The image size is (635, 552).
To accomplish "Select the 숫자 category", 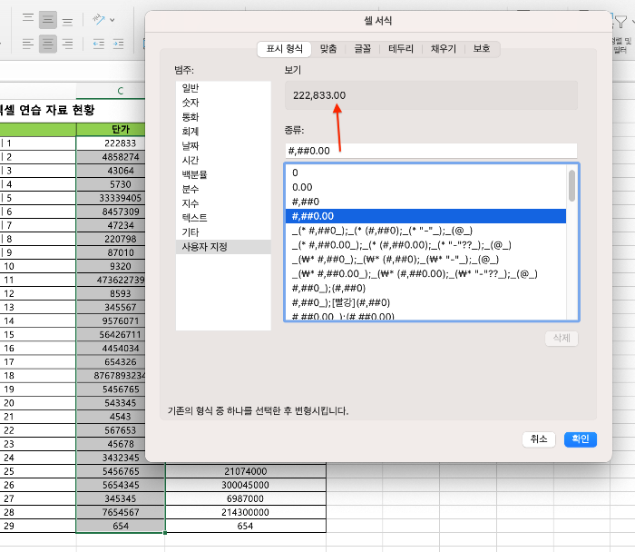I will click(x=223, y=103).
